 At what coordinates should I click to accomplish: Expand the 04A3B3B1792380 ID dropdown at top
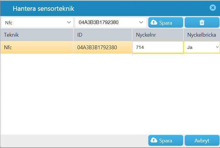111,23
